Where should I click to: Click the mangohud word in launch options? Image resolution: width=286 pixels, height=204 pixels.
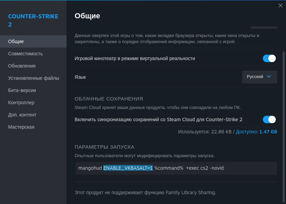point(90,168)
